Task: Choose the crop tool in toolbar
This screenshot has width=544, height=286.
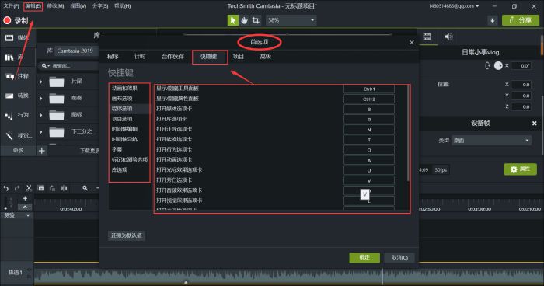Action: pos(256,20)
